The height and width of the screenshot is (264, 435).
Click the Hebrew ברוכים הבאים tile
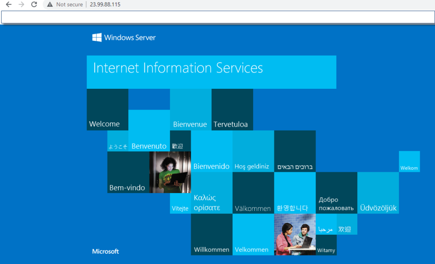[295, 151]
